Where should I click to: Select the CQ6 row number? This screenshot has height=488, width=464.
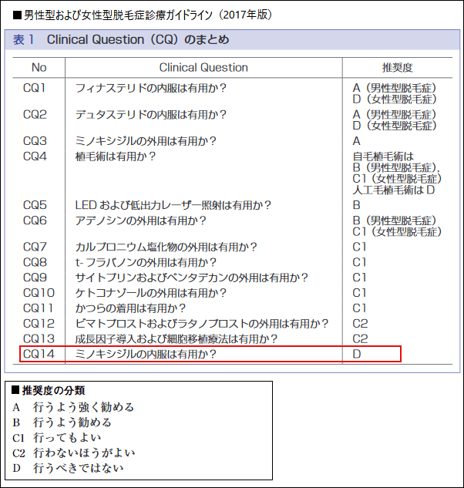click(x=35, y=220)
